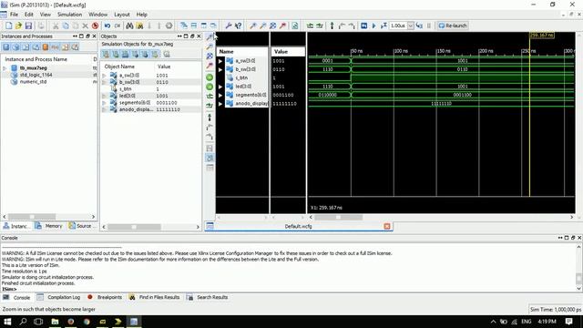
Task: Toggle first object filter icon in Objects panel
Action: coord(106,55)
